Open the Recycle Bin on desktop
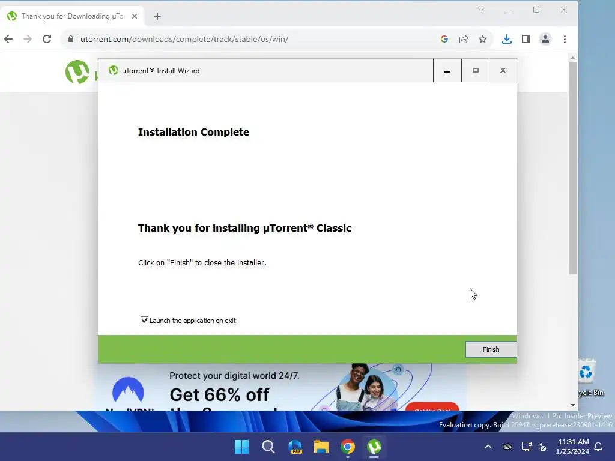Viewport: 615px width, 461px height. pyautogui.click(x=587, y=377)
